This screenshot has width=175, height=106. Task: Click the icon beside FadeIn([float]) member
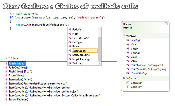[x=6, y=63]
